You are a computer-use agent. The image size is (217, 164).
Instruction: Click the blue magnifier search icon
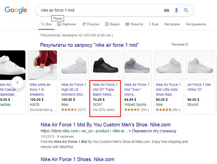186,10
